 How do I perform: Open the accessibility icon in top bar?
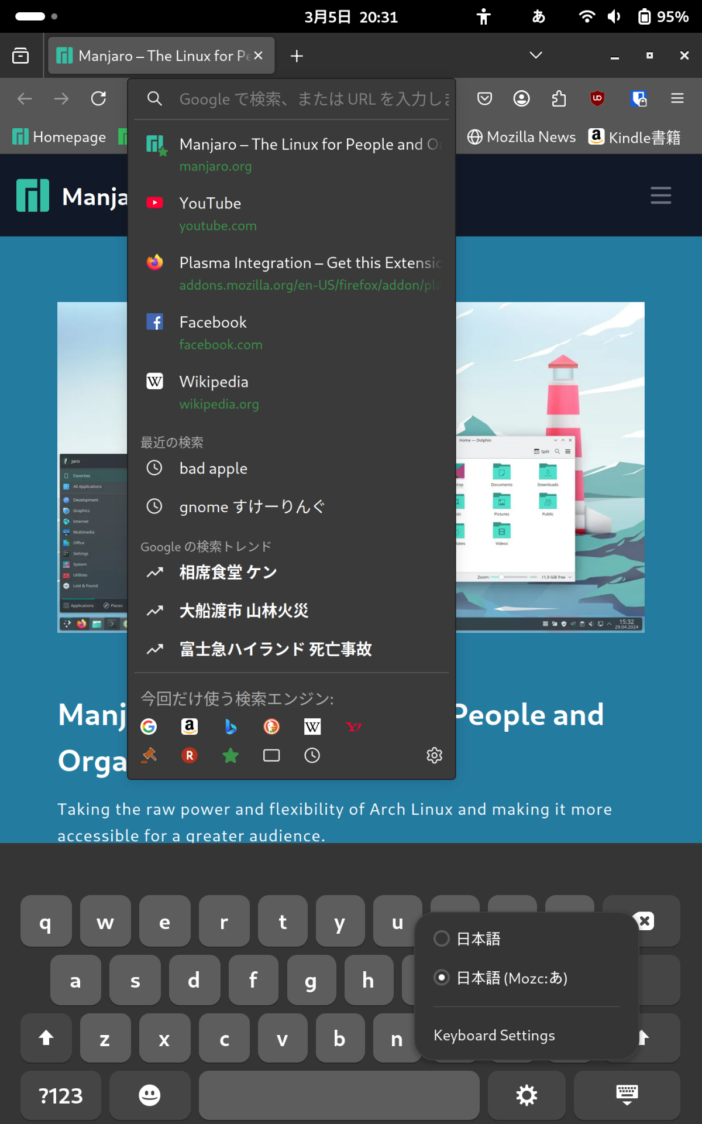pyautogui.click(x=483, y=16)
